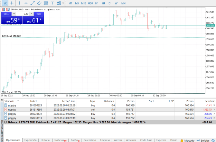The height and width of the screenshot is (142, 216).
Task: Expand the objects tool dropdown arrow
Action: tap(63, 3)
